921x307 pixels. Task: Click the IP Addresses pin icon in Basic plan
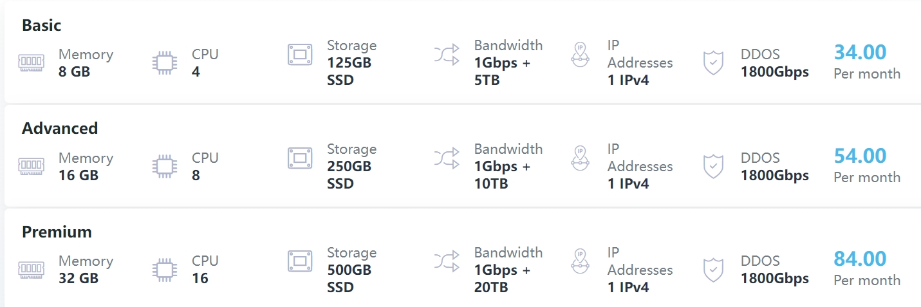[581, 54]
